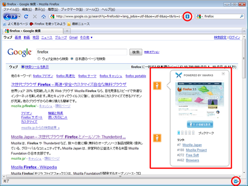Viewport: 248px width, 186px height.
Task: Click the Firefox 3.5 page thumbnail in popup
Action: coord(199,100)
